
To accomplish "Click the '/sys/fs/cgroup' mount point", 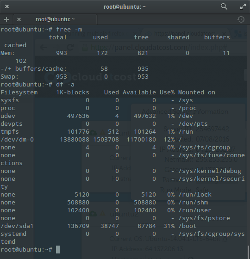I will click(x=204, y=148).
